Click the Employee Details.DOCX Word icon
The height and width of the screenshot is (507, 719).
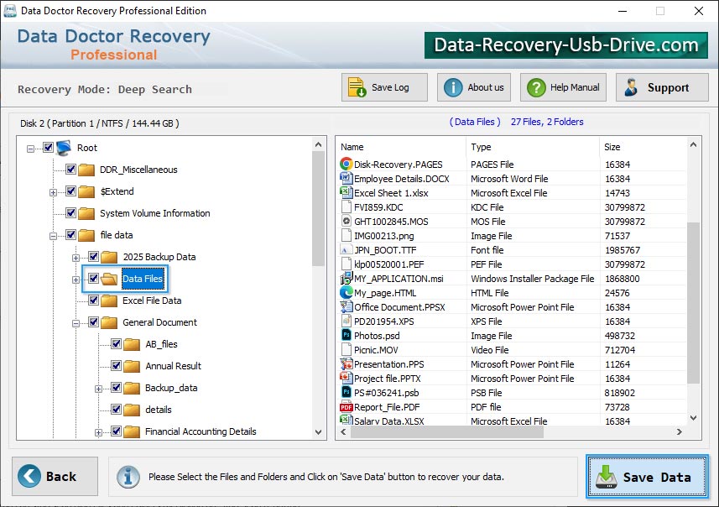346,178
